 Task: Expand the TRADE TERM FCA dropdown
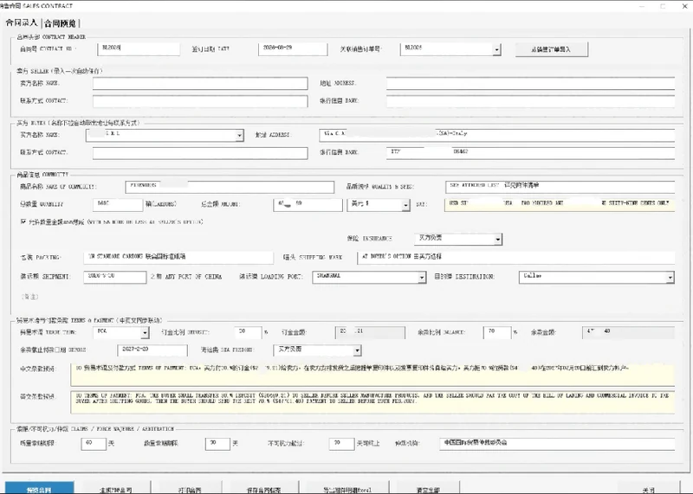[145, 332]
